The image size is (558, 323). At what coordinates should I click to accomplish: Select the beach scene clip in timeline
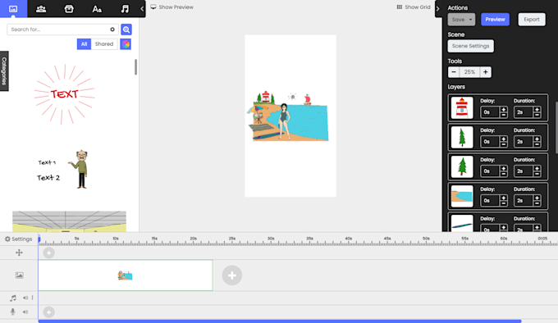point(126,275)
